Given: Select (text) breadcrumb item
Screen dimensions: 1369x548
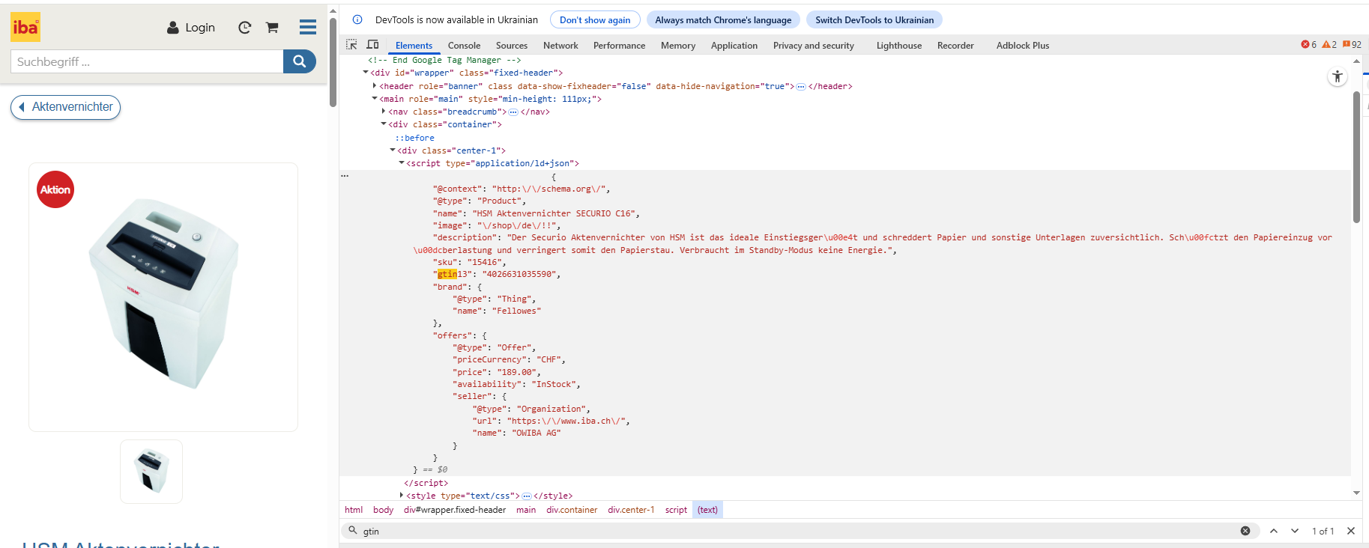Looking at the screenshot, I should click(x=707, y=510).
